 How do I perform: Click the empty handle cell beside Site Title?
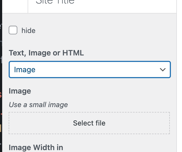(15, 5)
